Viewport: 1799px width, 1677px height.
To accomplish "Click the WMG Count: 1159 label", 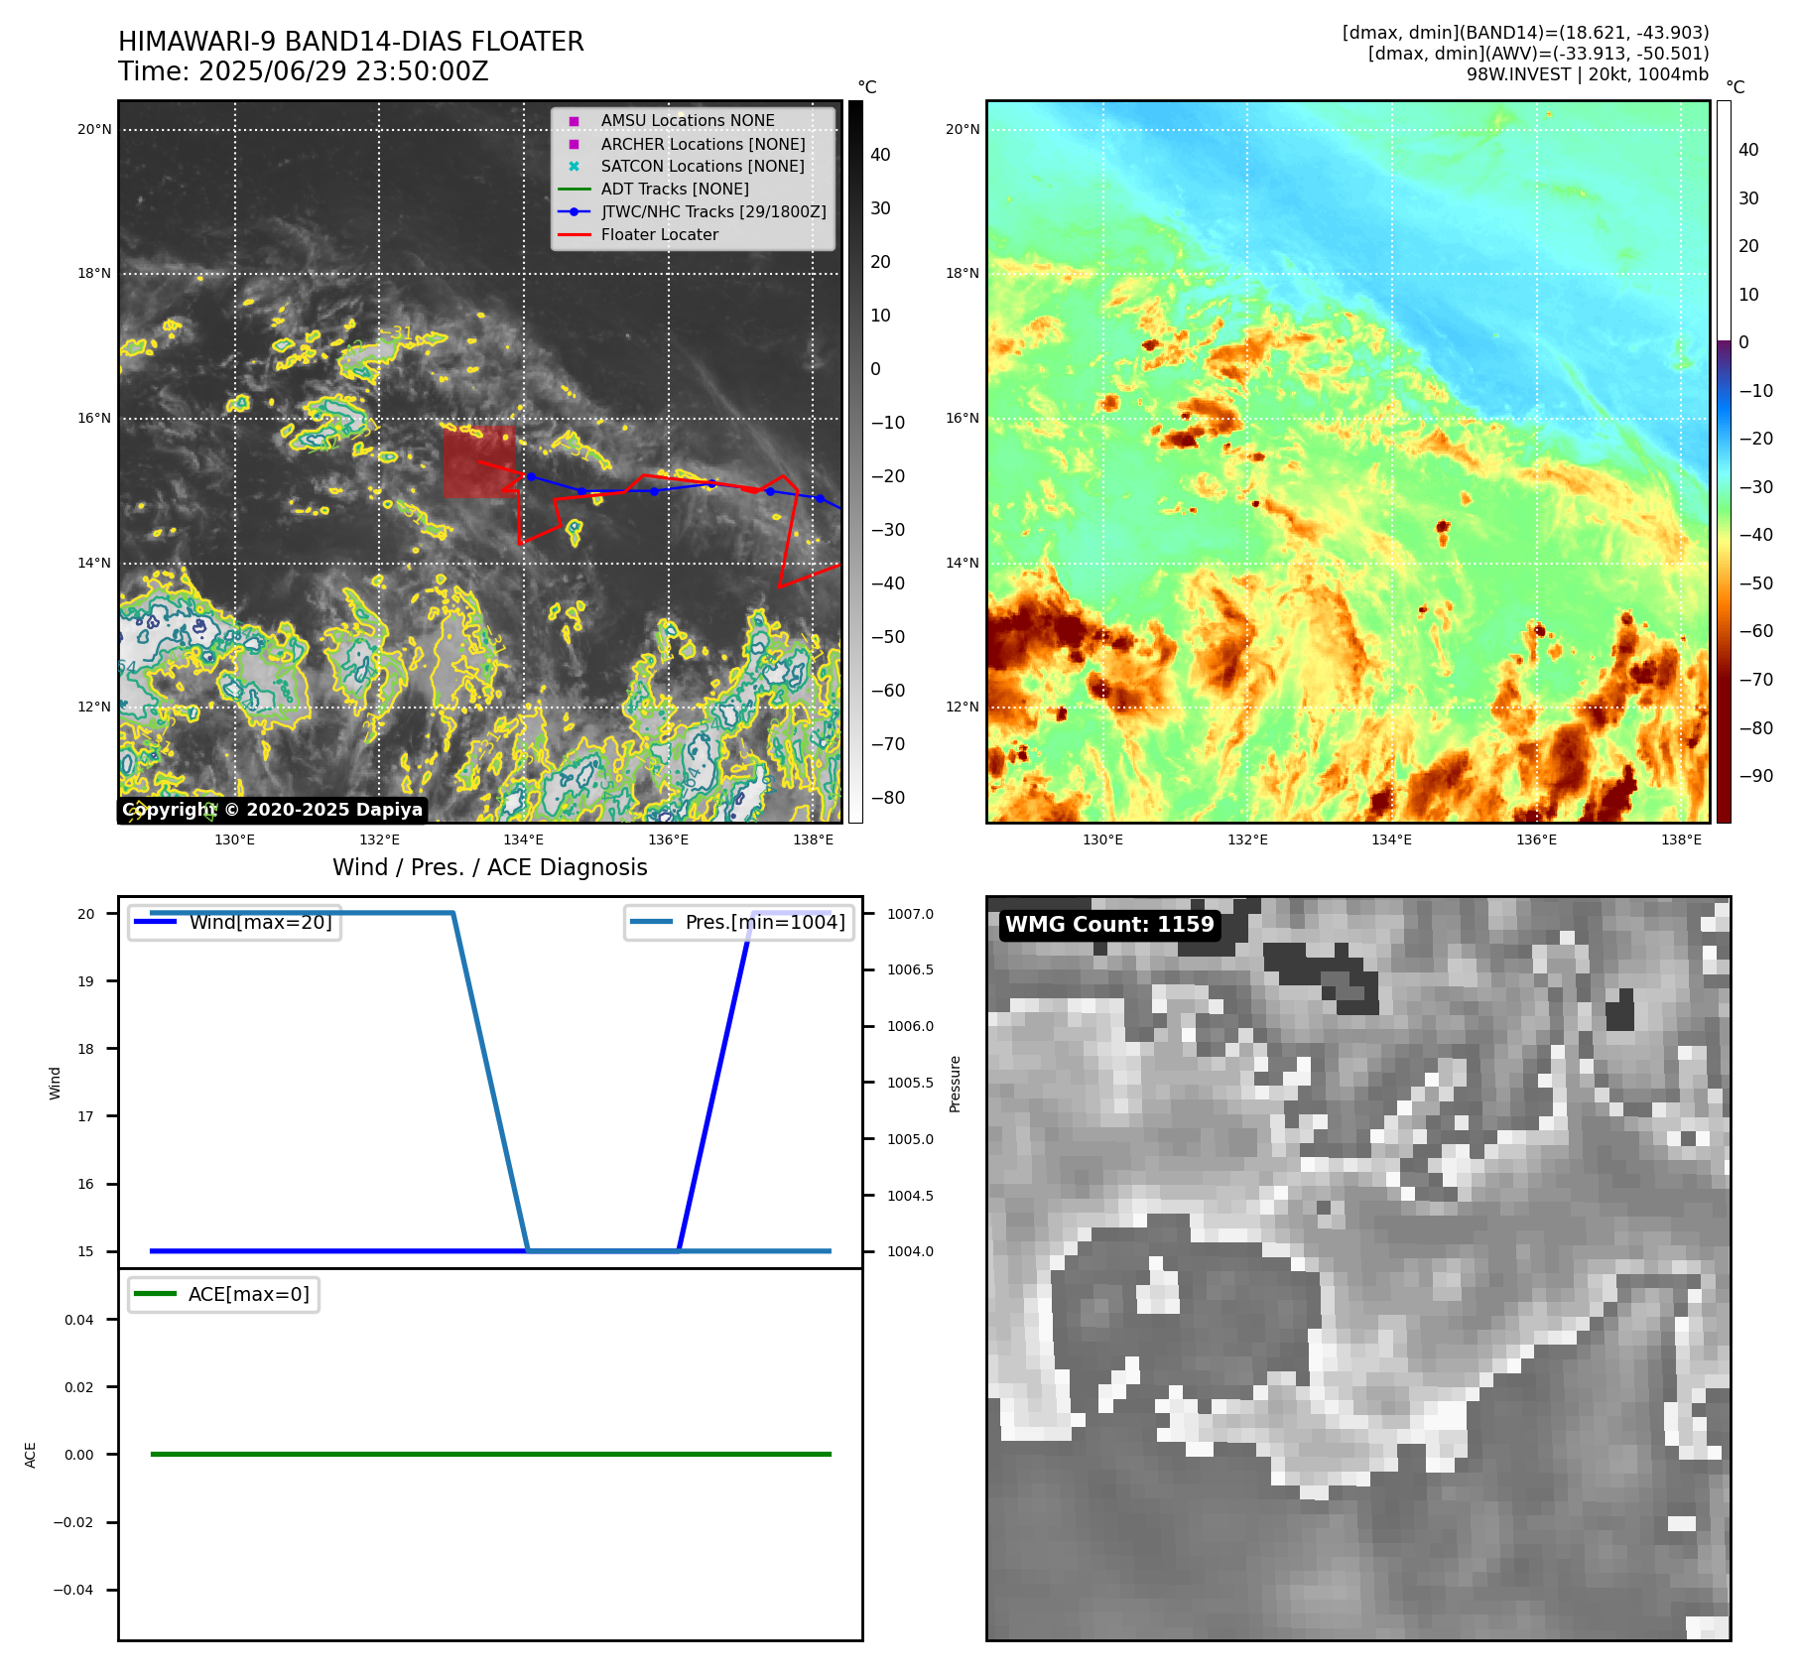I will (1109, 925).
